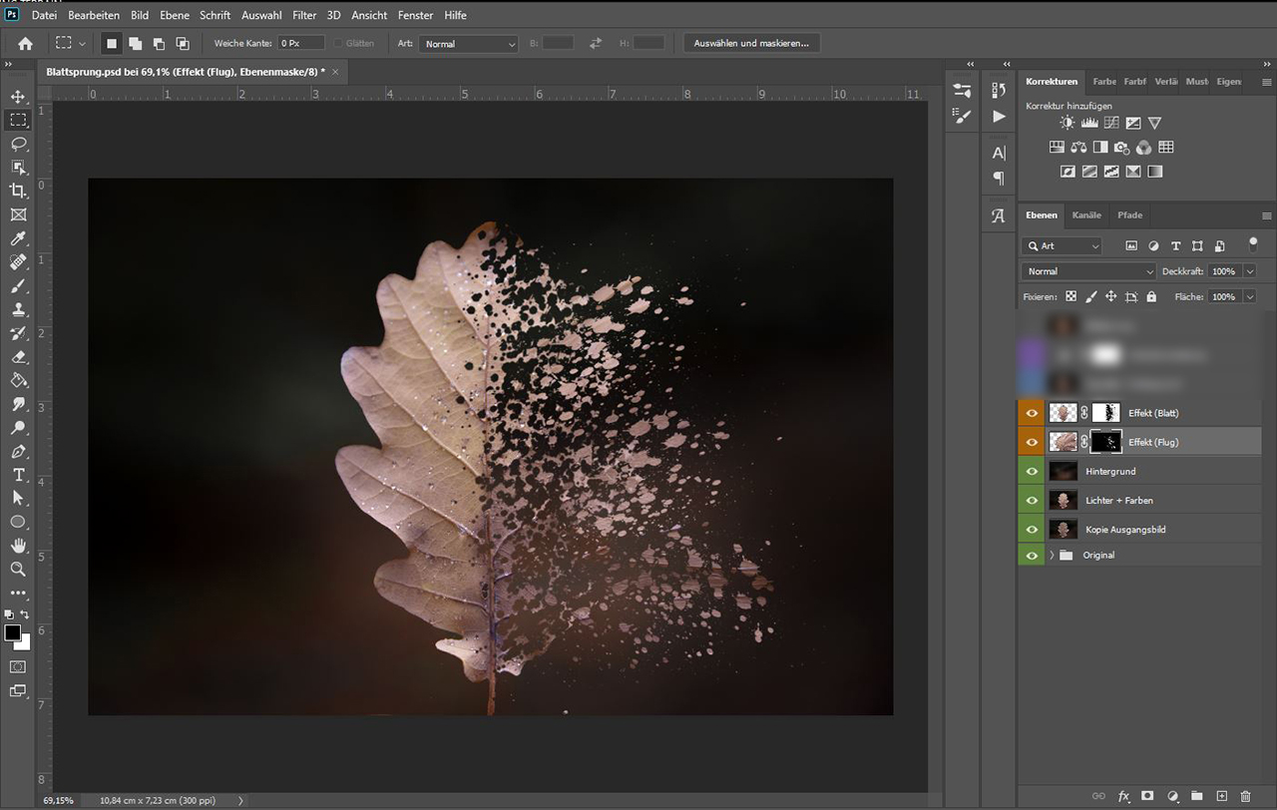The width and height of the screenshot is (1277, 810).
Task: Select the Hand tool
Action: tap(18, 546)
